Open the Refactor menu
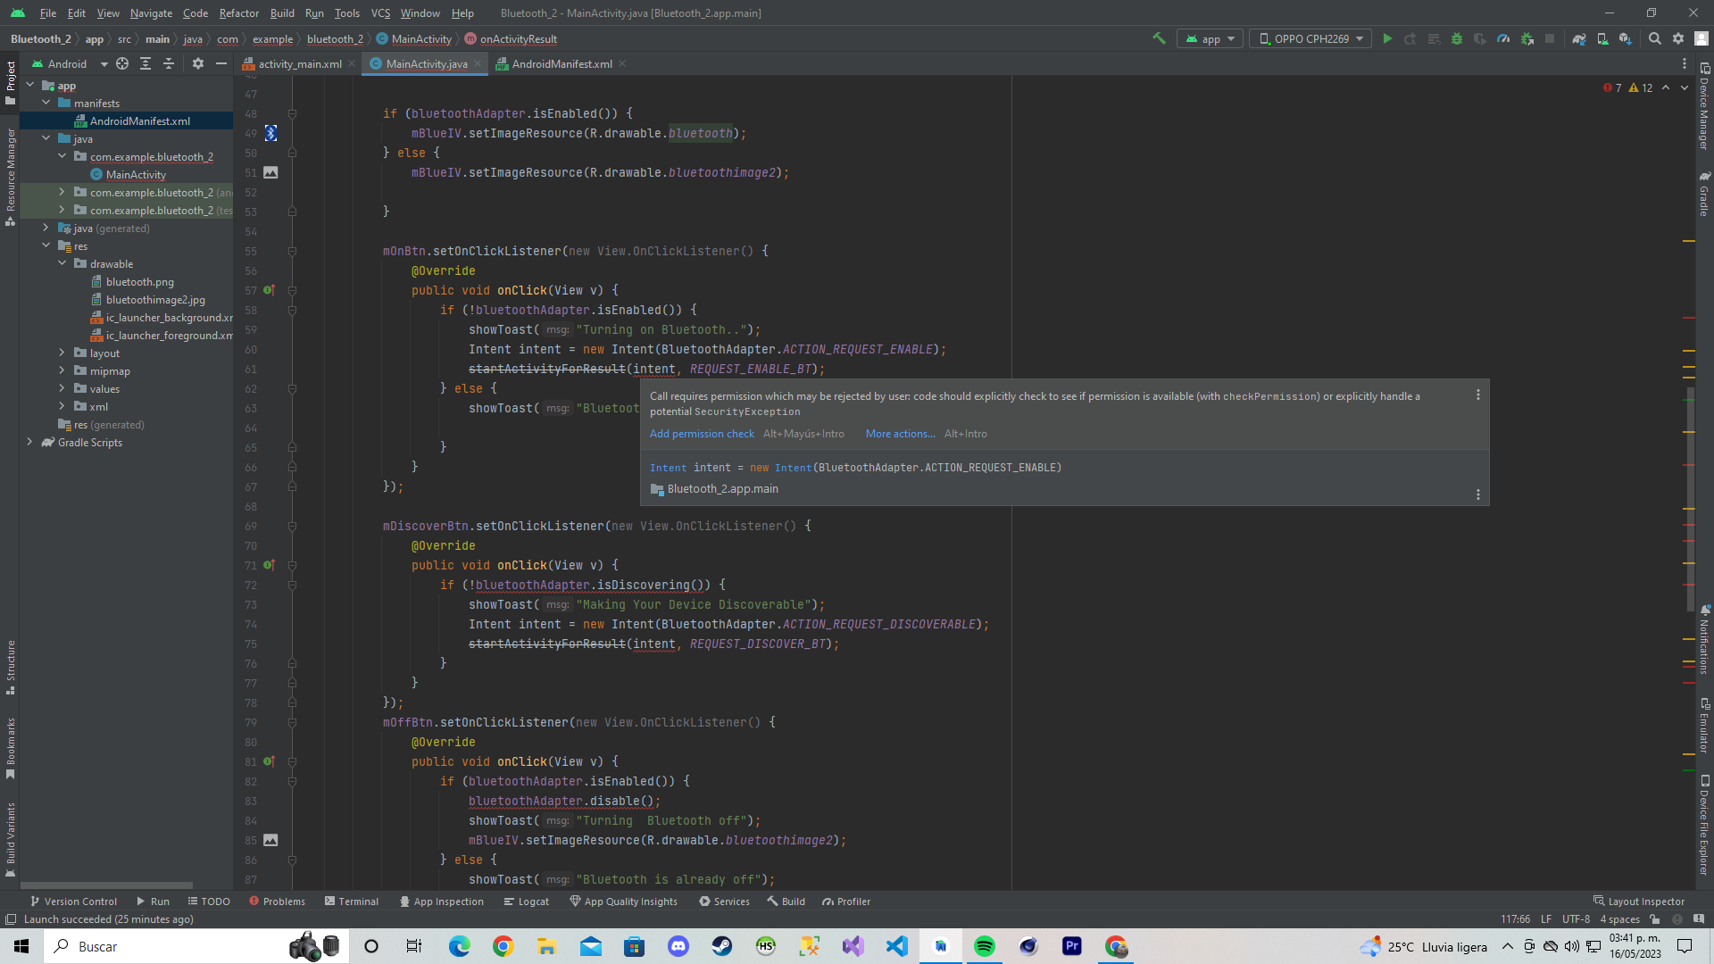 pyautogui.click(x=238, y=12)
